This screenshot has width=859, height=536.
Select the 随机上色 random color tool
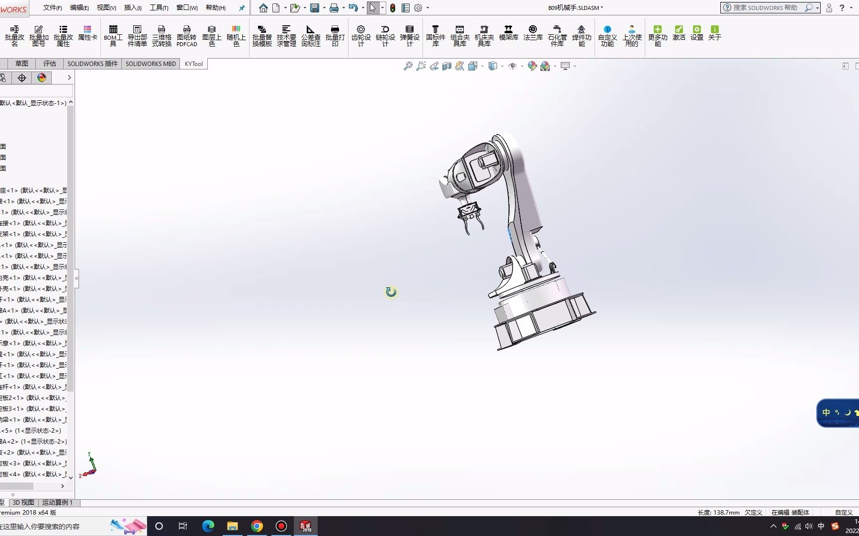pos(236,36)
